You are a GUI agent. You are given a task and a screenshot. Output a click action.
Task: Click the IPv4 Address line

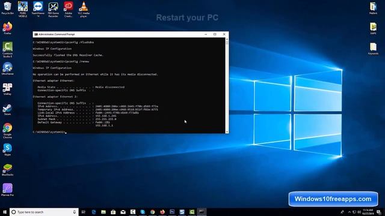click(x=77, y=116)
